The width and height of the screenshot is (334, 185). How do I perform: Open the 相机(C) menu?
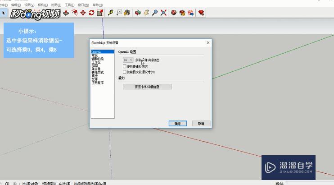[x=43, y=5]
